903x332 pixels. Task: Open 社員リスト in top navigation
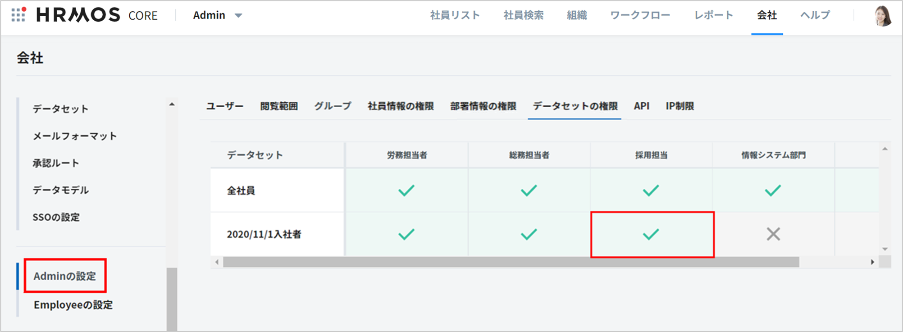pyautogui.click(x=455, y=15)
